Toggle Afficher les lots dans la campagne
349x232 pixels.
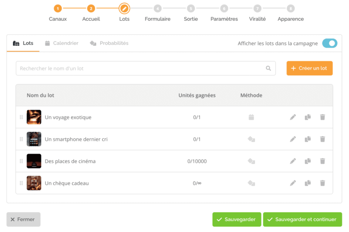(x=330, y=43)
